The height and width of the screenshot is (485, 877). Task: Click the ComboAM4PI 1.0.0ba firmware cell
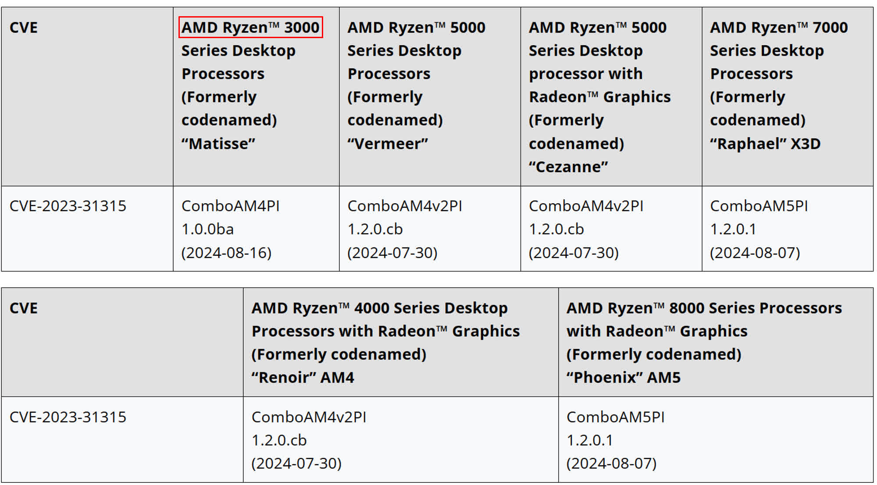click(230, 217)
